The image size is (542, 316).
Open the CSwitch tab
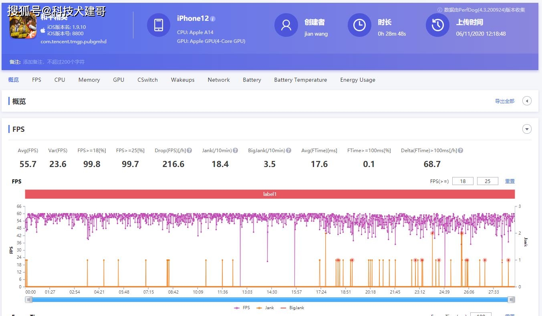click(x=147, y=80)
